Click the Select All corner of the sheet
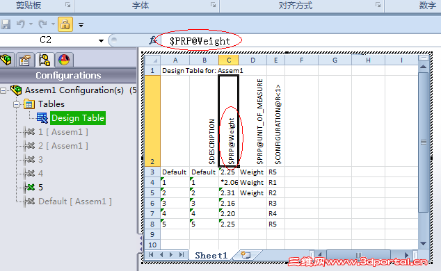This screenshot has height=271, width=441. click(x=152, y=60)
